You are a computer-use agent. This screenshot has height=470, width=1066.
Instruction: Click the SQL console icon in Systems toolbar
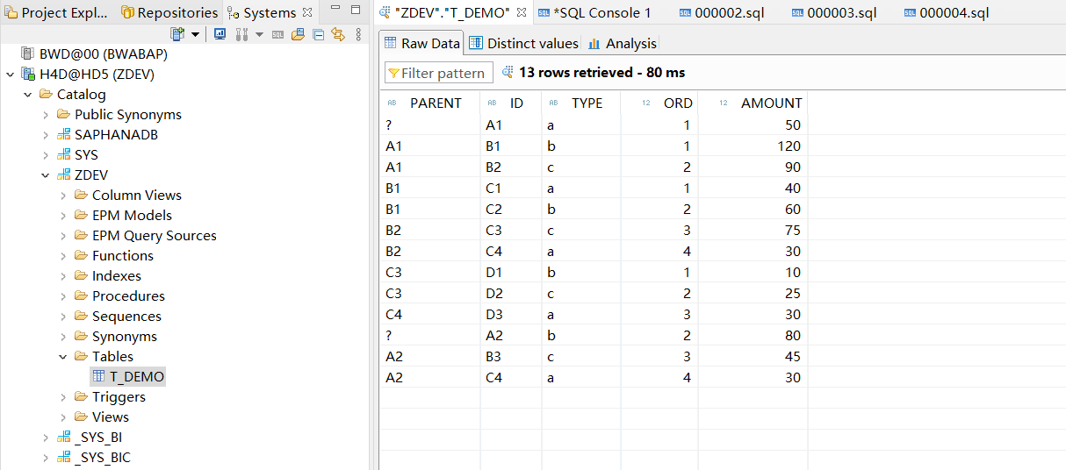[277, 34]
